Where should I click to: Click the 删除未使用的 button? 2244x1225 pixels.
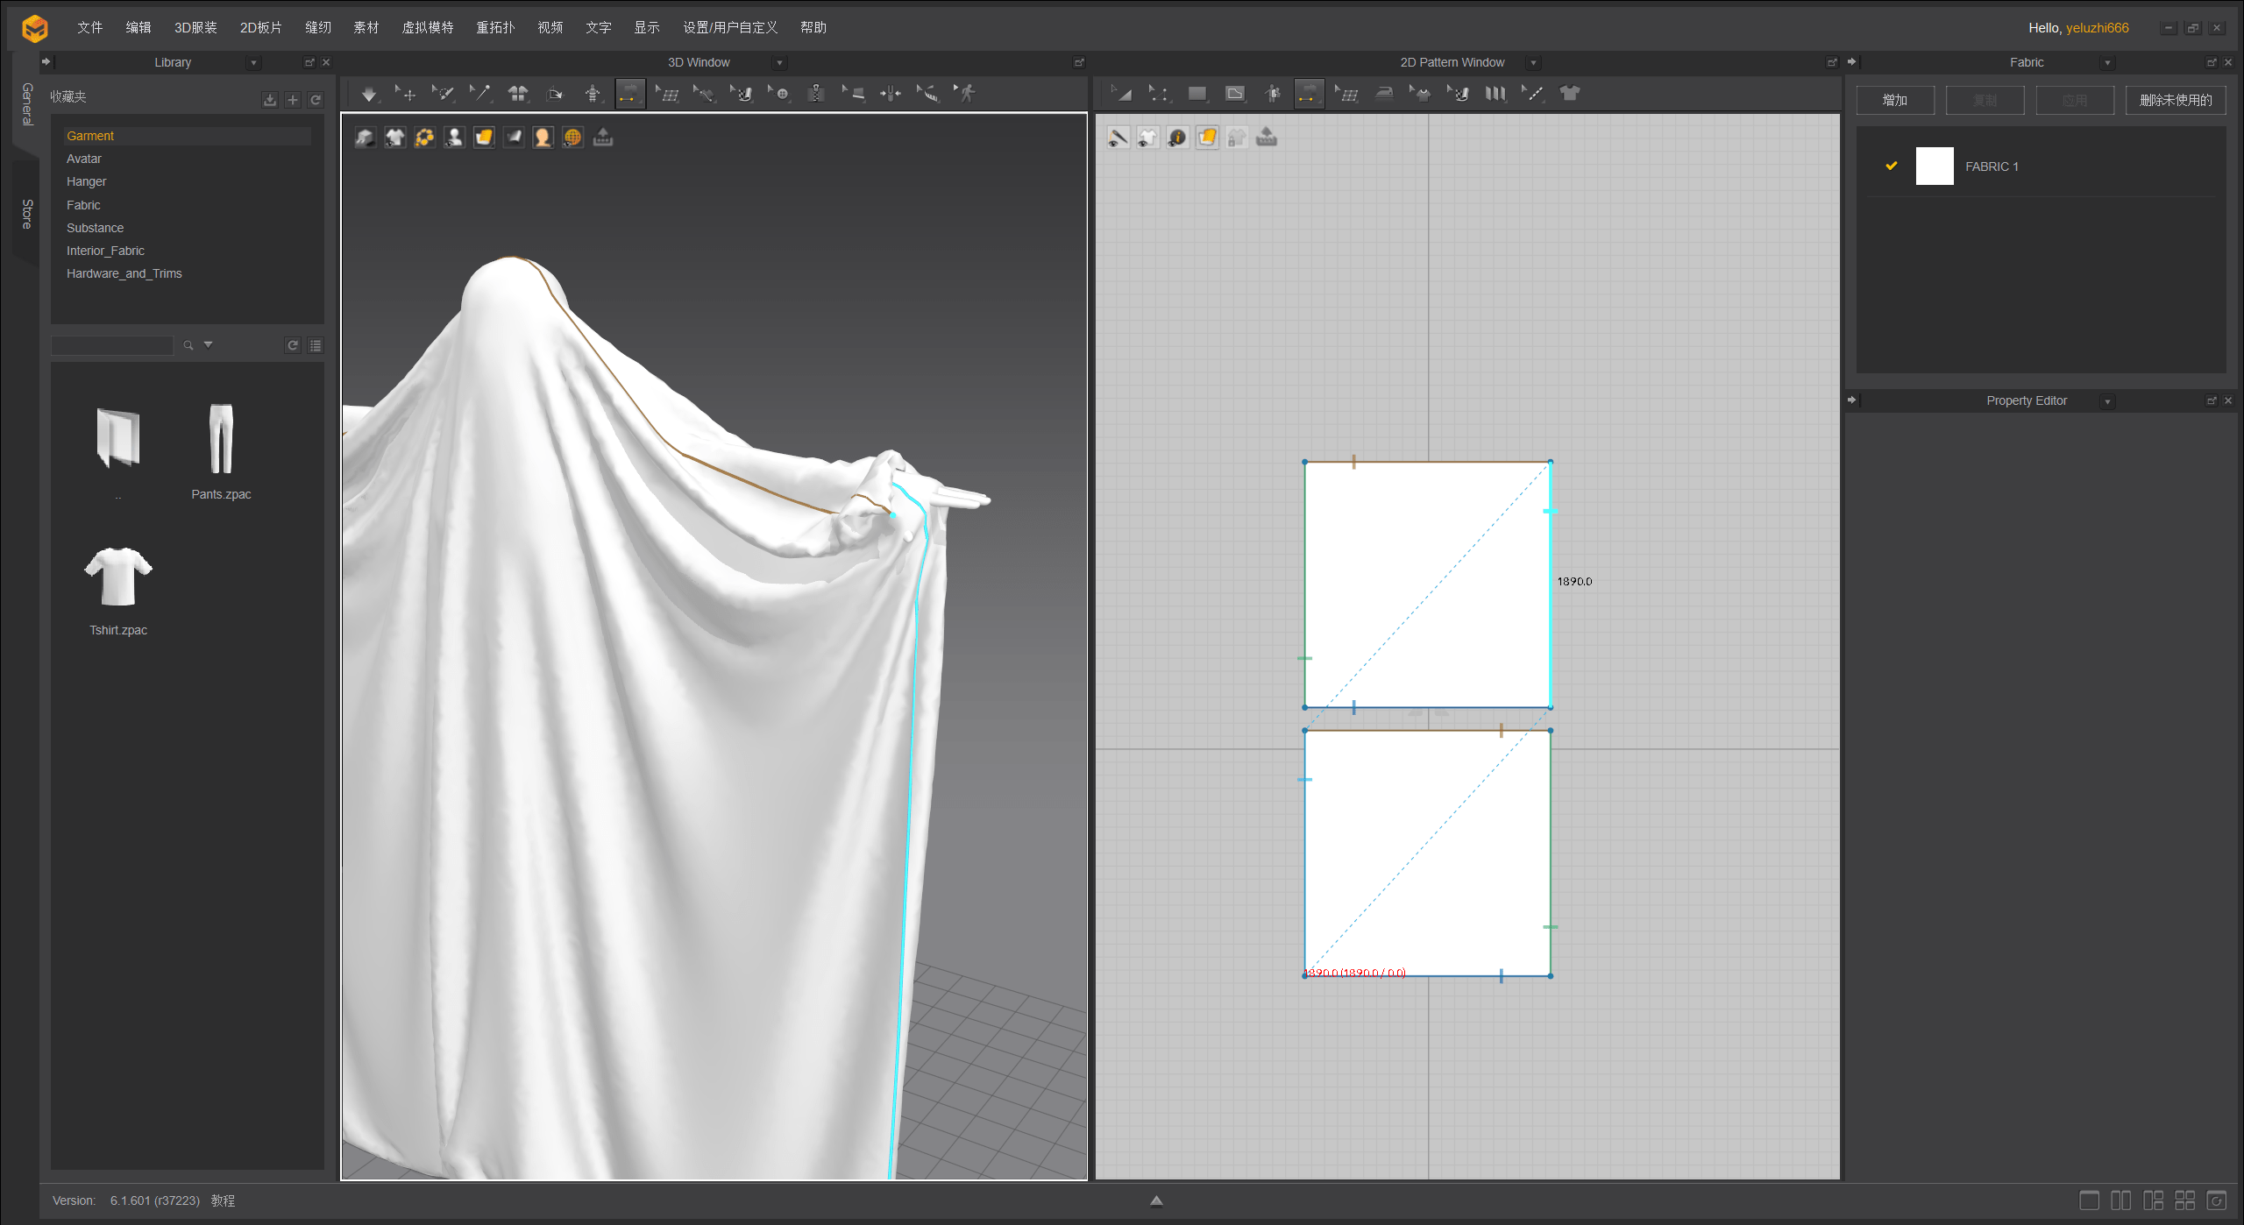tap(2175, 101)
